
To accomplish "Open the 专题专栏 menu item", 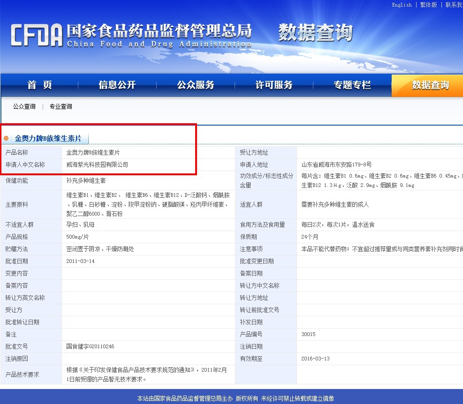I will (x=352, y=85).
